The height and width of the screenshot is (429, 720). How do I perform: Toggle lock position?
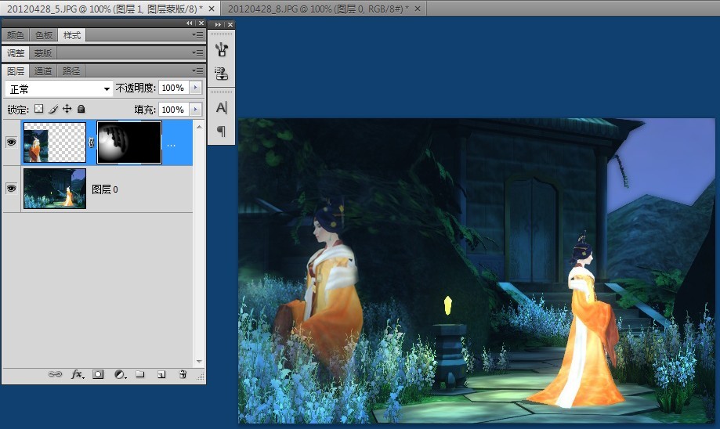tap(67, 109)
